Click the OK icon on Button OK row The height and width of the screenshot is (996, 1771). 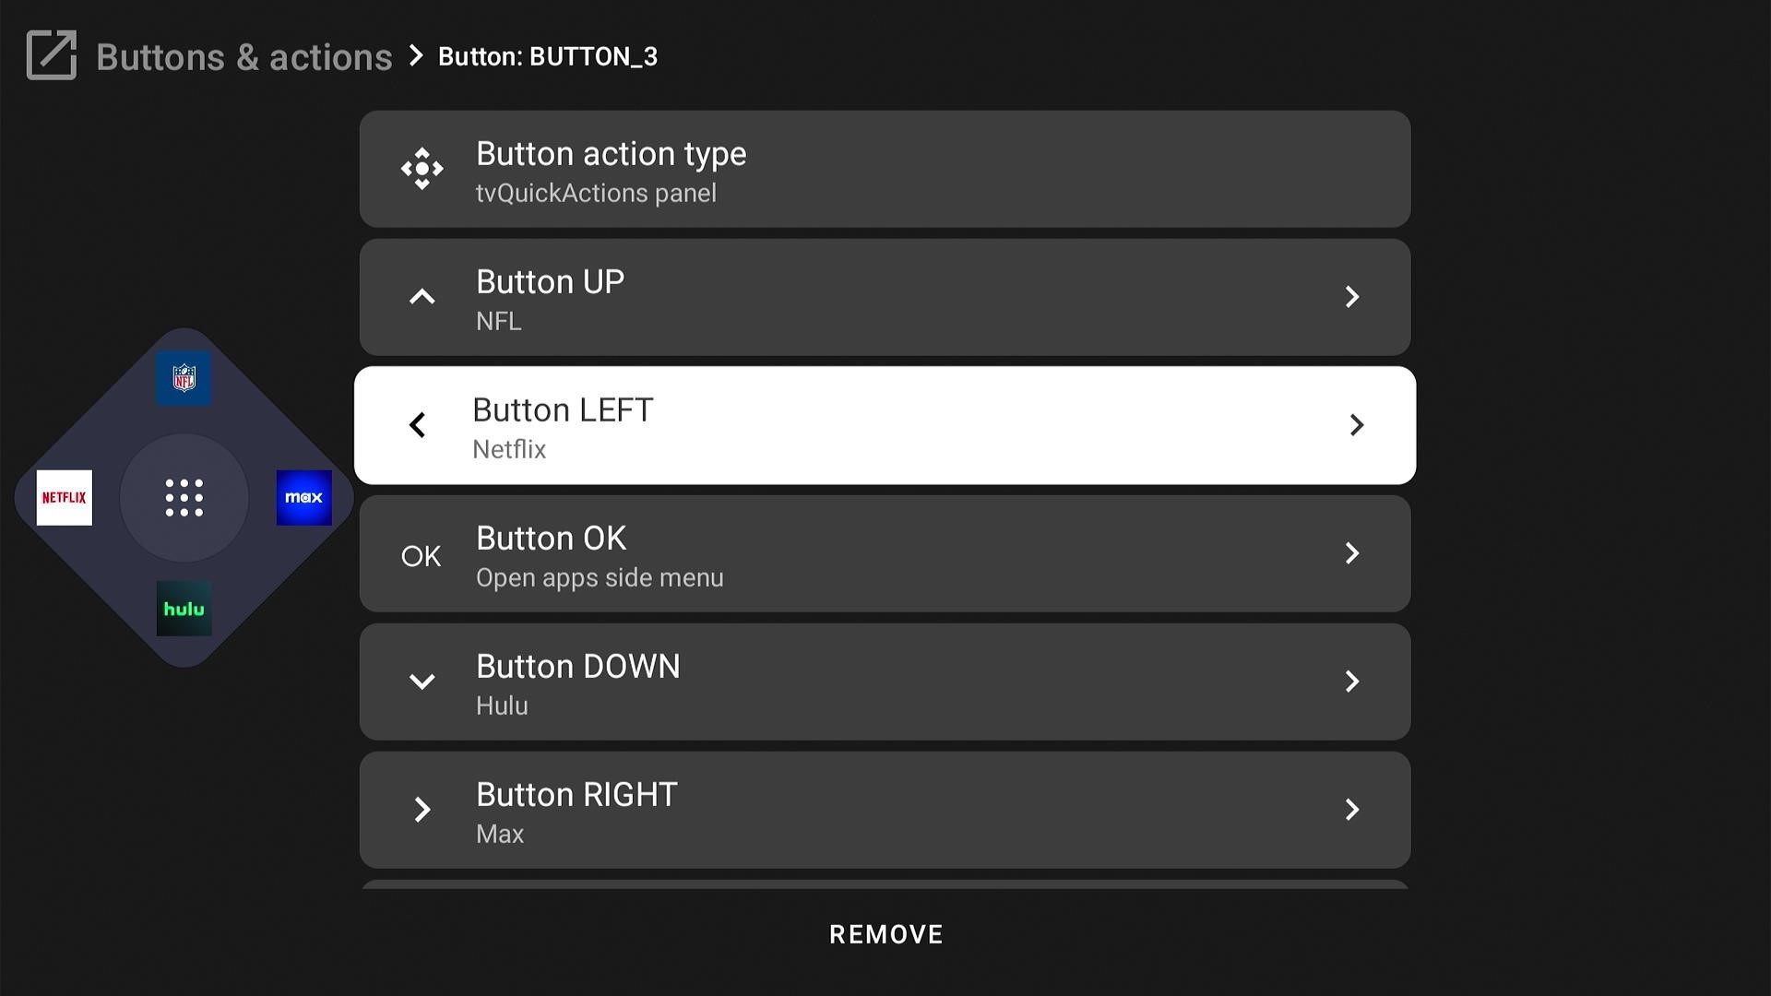pos(421,556)
